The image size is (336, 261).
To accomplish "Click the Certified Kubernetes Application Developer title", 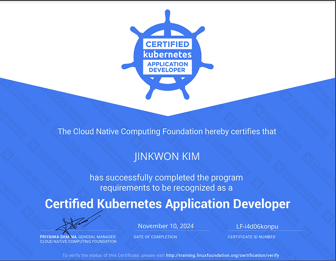I will 168,204.
